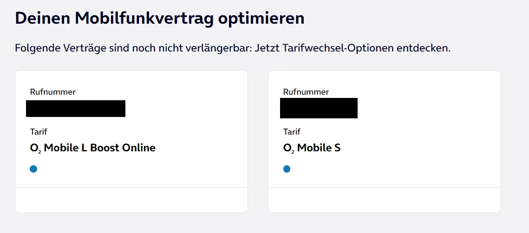
Task: Click the Rufnummer label in the right card
Action: click(x=306, y=92)
